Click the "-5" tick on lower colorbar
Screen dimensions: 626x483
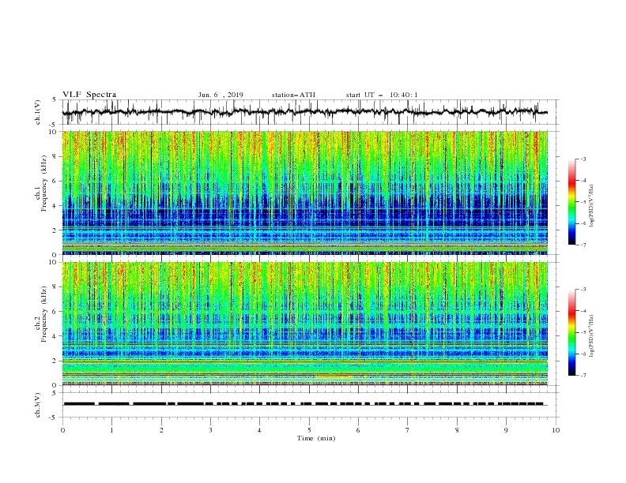point(583,332)
